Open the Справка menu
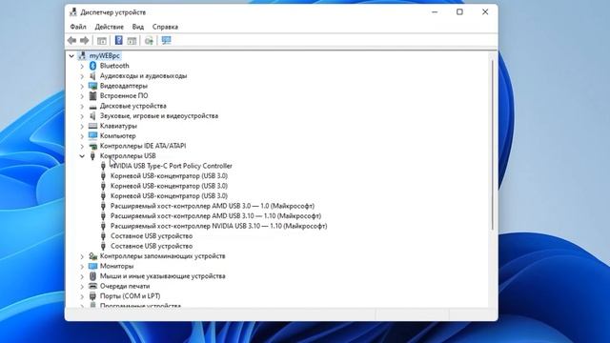 pos(165,27)
